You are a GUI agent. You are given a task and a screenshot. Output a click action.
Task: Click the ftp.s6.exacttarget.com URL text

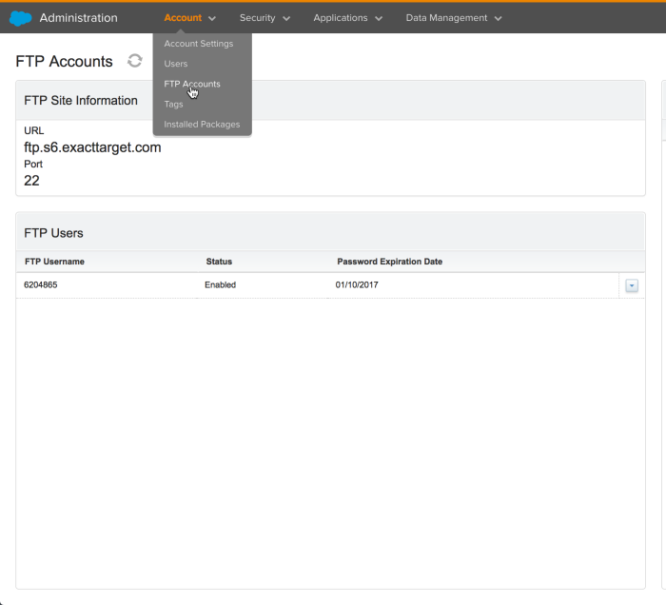coord(92,147)
